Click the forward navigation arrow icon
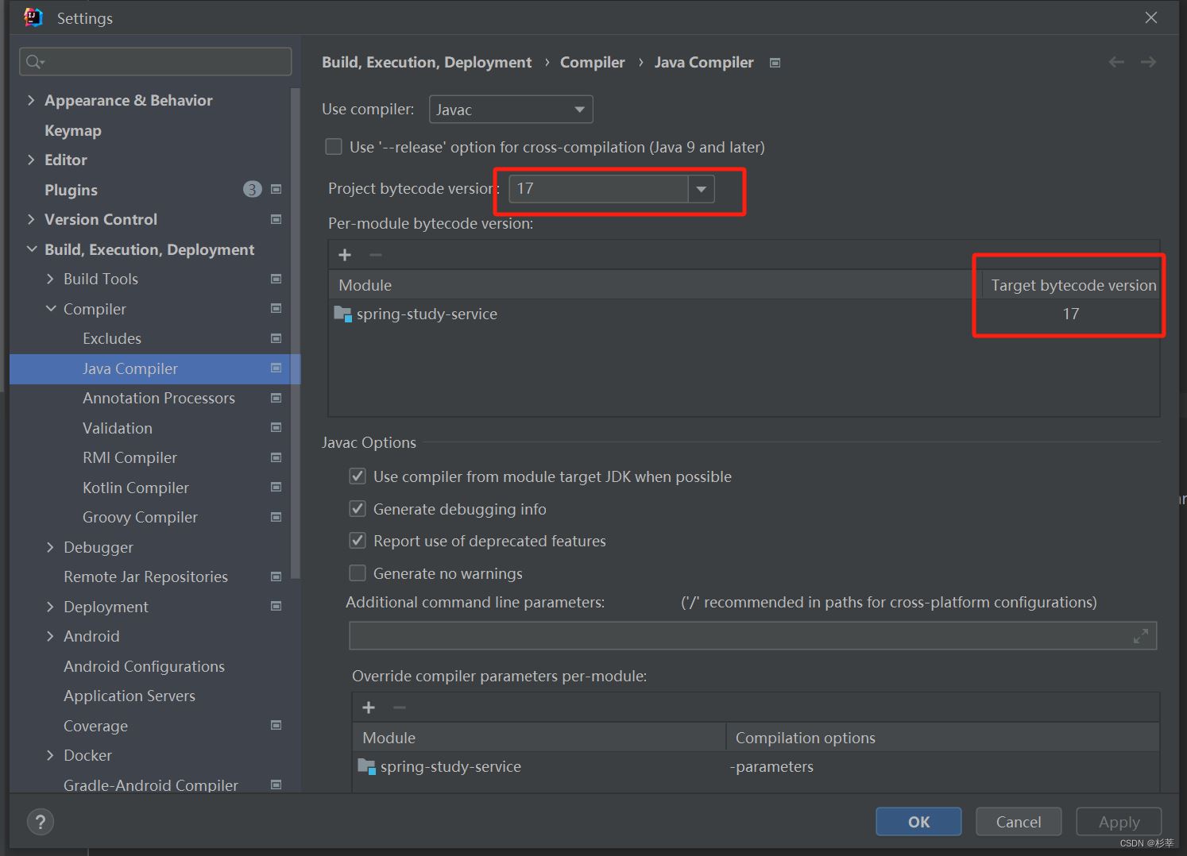The height and width of the screenshot is (856, 1187). [x=1148, y=62]
